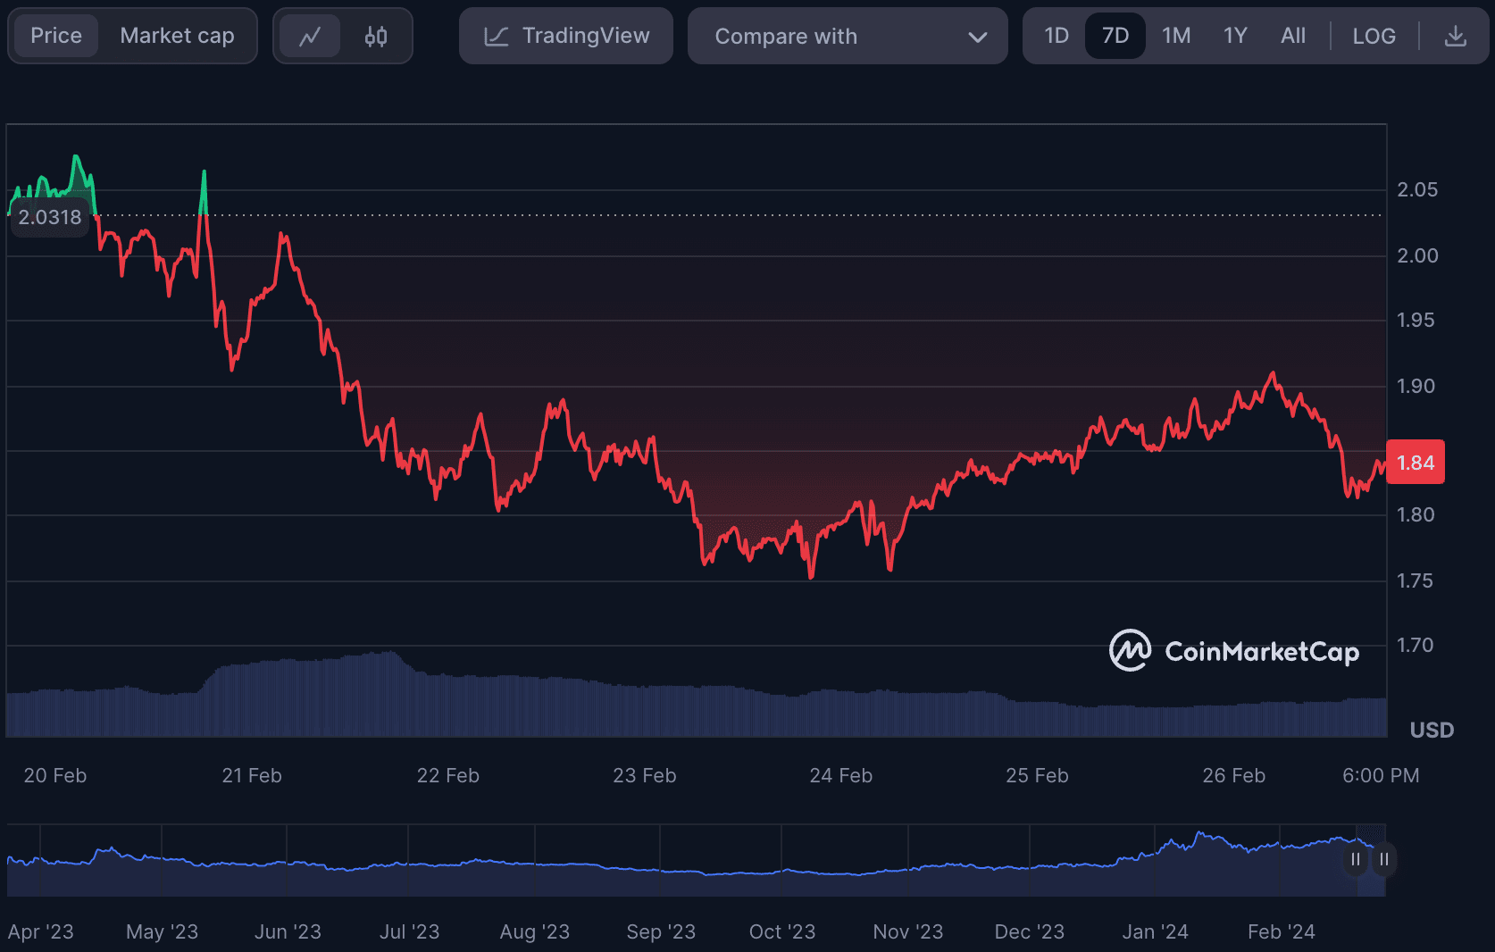Click the 2.05 price axis label
The image size is (1495, 952).
pos(1417,189)
